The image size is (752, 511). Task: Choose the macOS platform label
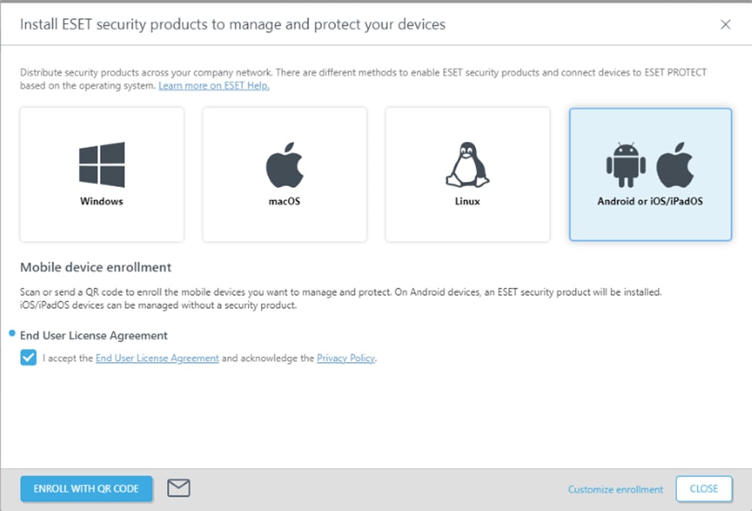tap(284, 201)
